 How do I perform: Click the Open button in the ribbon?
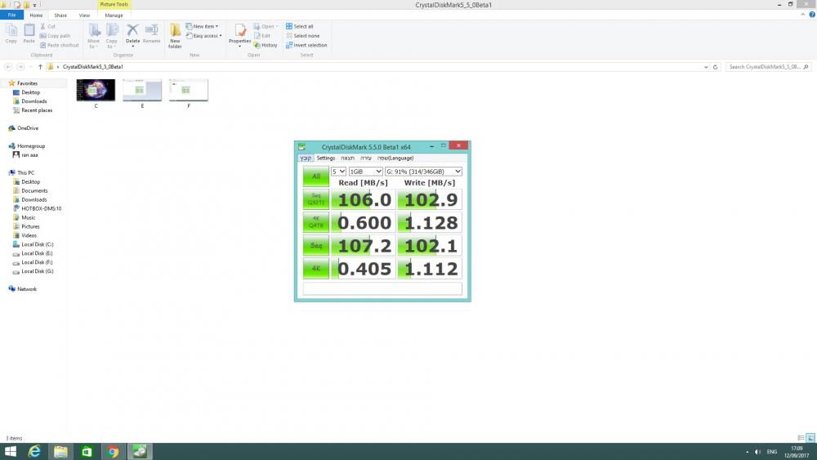tap(266, 26)
